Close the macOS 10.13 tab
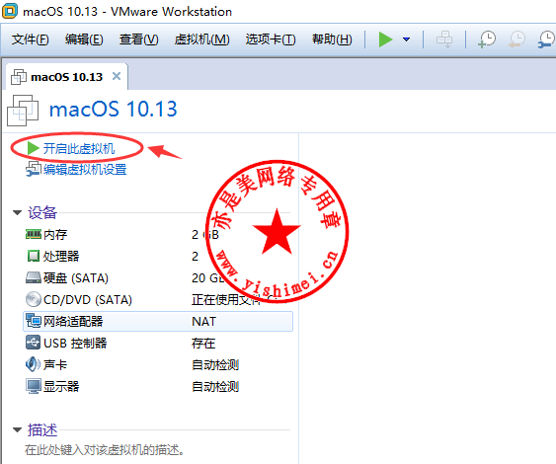Viewport: 556px width, 464px height. pyautogui.click(x=117, y=76)
